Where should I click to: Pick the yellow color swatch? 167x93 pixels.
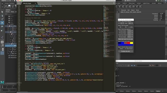(132, 43)
